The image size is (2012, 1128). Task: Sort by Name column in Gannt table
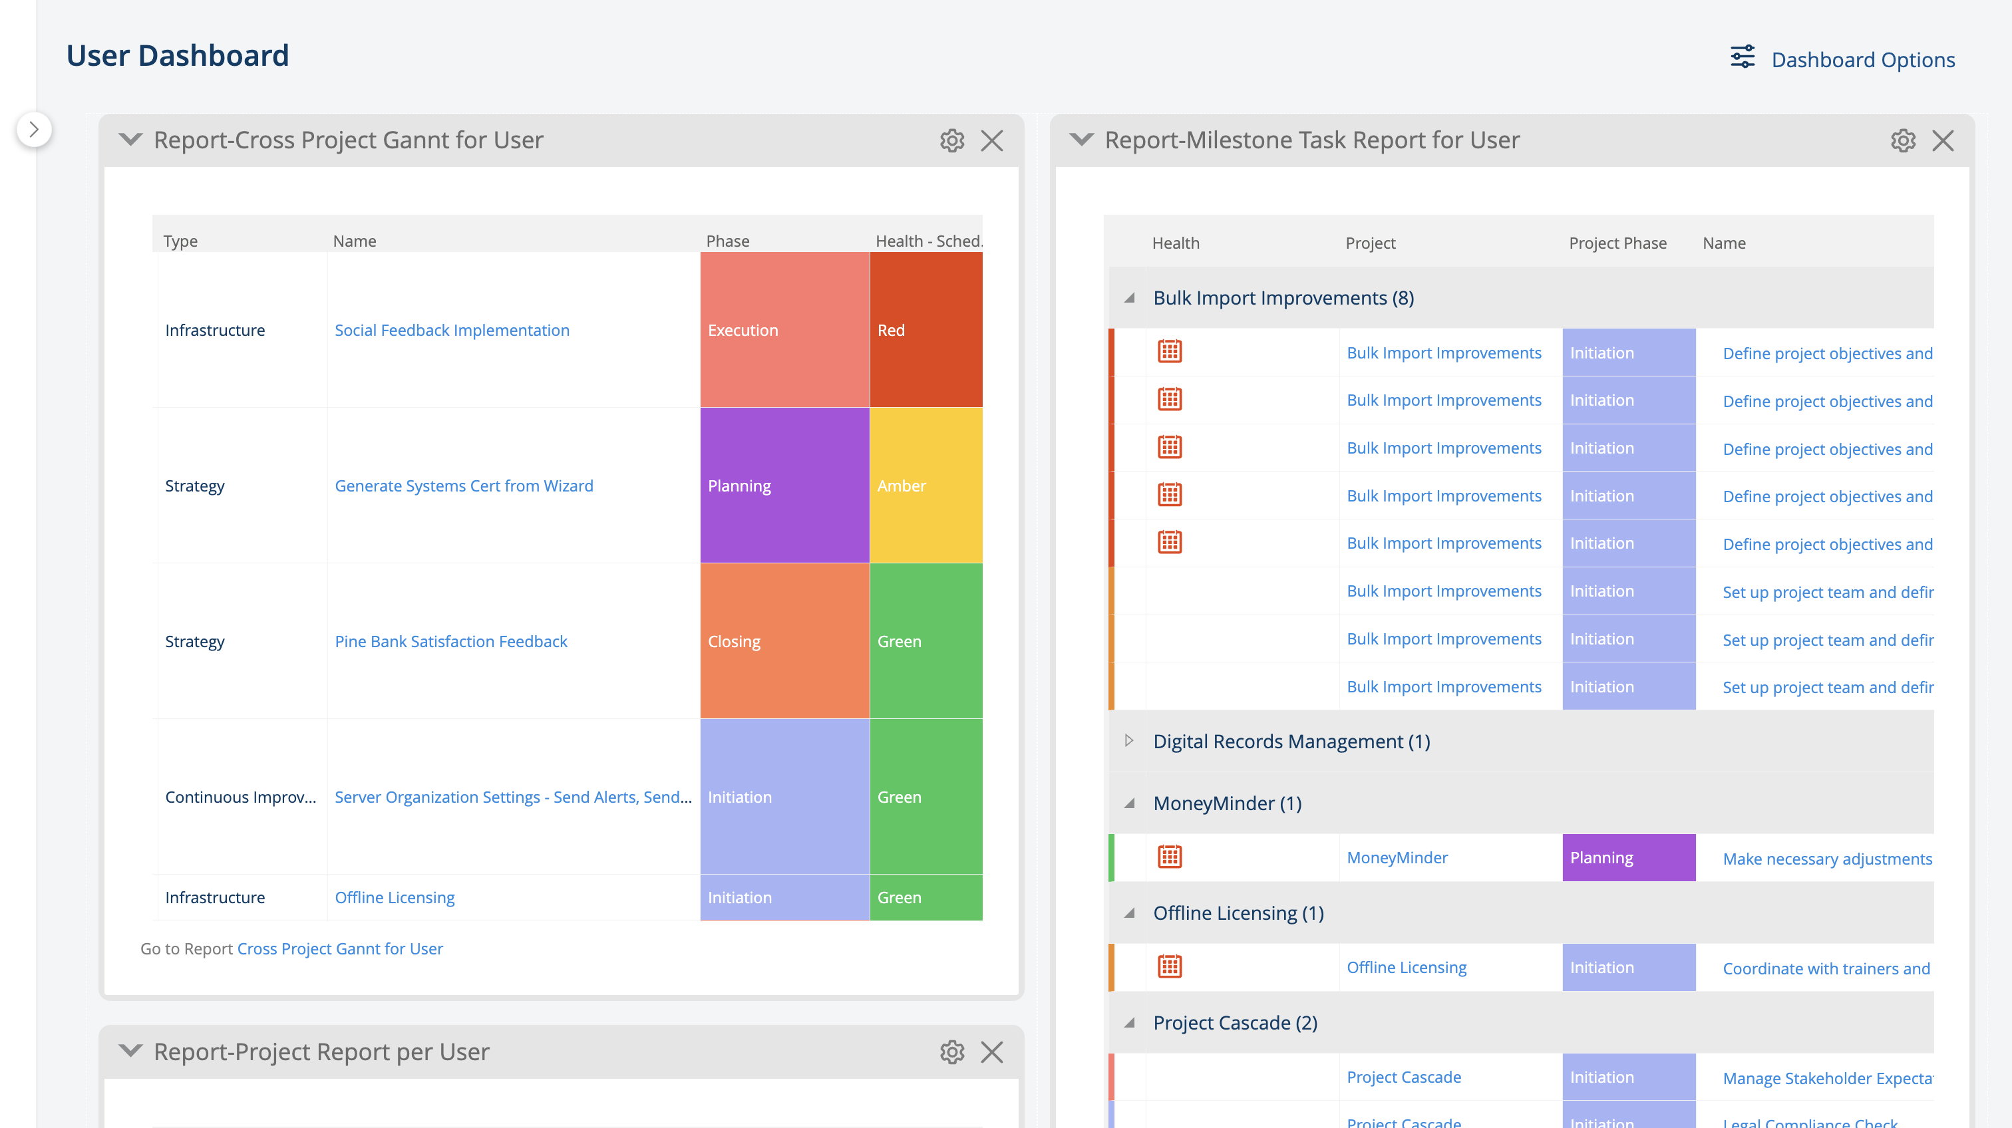click(x=355, y=241)
